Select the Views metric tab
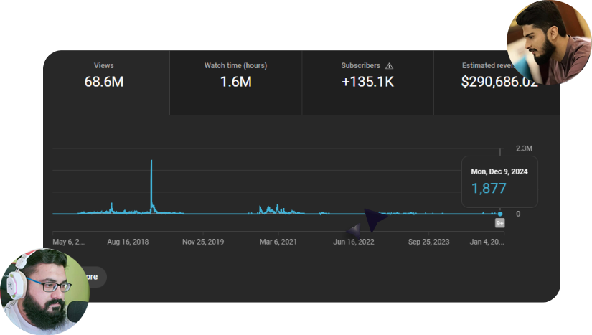592x335 pixels. click(105, 75)
